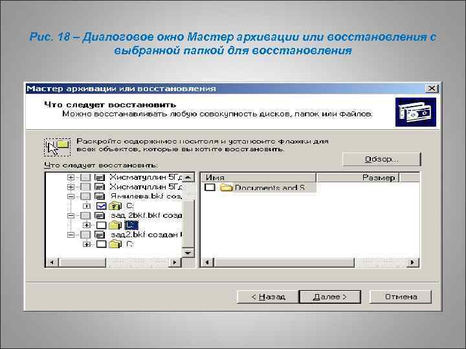
Task: Select the зад_2bkf.bkf tree row text
Action: [146, 215]
